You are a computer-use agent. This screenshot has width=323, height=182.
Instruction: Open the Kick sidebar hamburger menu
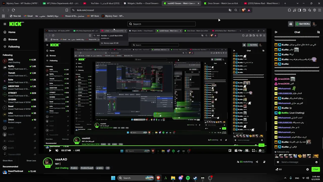click(5, 24)
